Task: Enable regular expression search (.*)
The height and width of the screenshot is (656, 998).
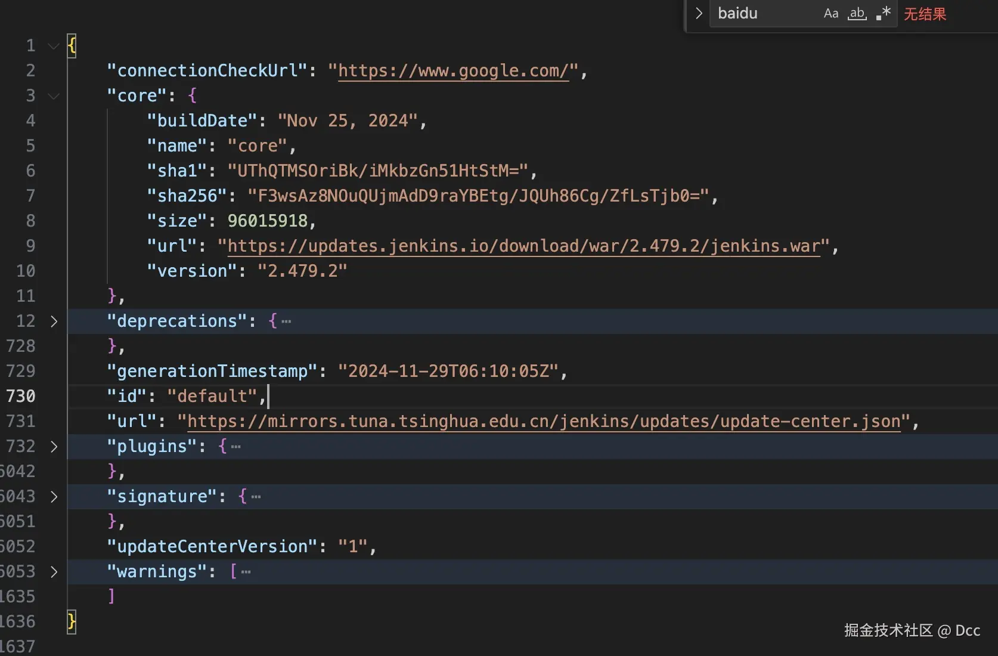Action: pyautogui.click(x=884, y=13)
